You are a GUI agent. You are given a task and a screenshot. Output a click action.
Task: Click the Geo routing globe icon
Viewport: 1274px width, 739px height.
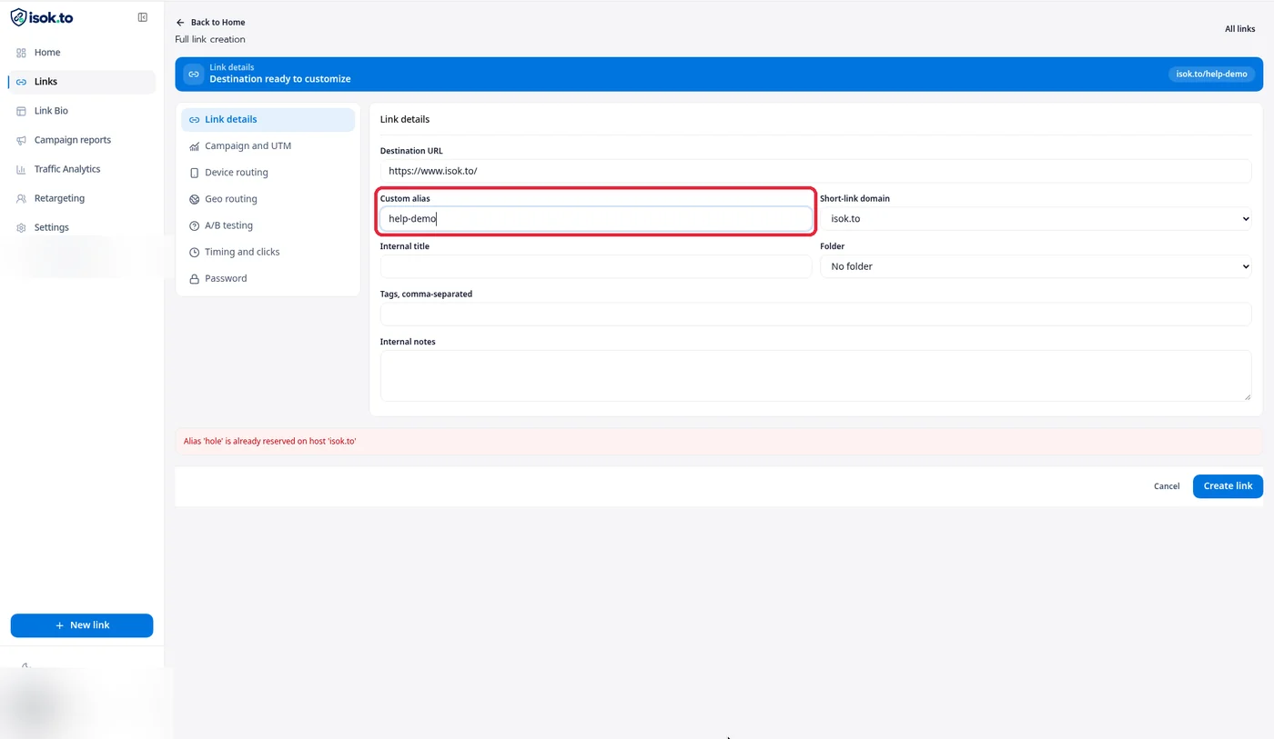point(194,199)
